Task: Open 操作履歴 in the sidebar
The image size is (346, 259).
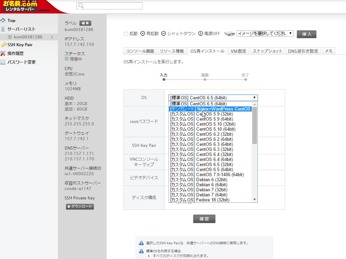Action: coord(15,54)
